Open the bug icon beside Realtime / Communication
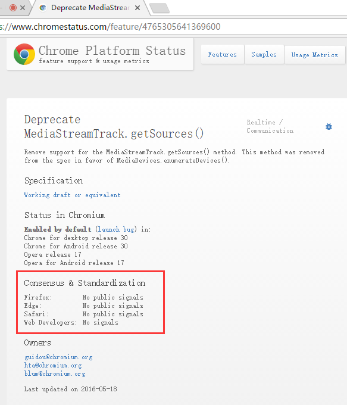 click(x=329, y=126)
